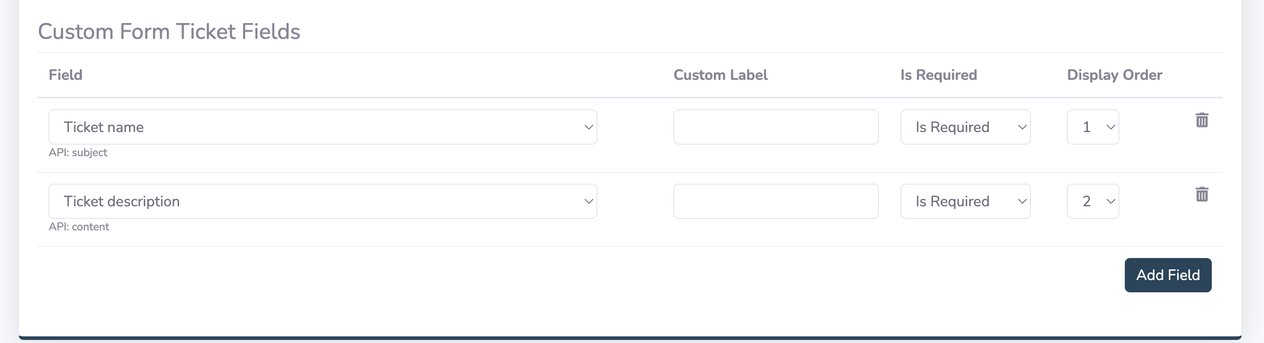Delete the Ticket name field row
This screenshot has width=1264, height=343.
point(1202,120)
